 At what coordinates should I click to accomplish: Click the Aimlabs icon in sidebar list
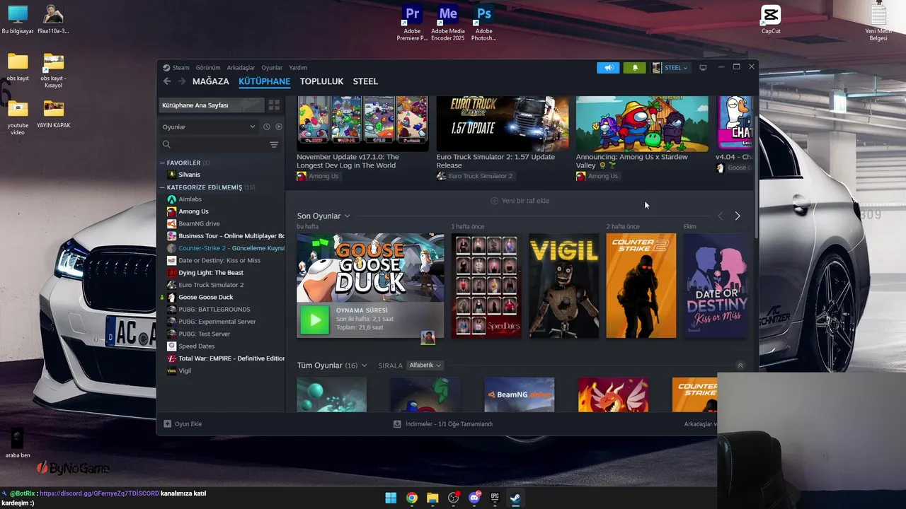pyautogui.click(x=172, y=199)
